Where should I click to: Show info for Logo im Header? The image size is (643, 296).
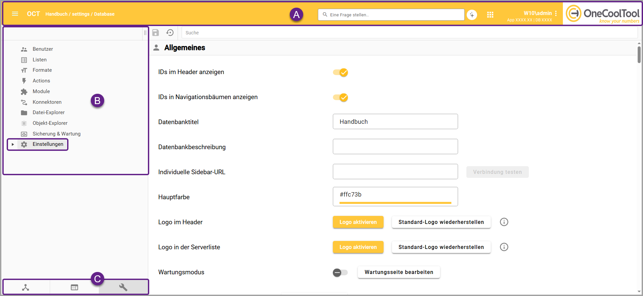[504, 222]
